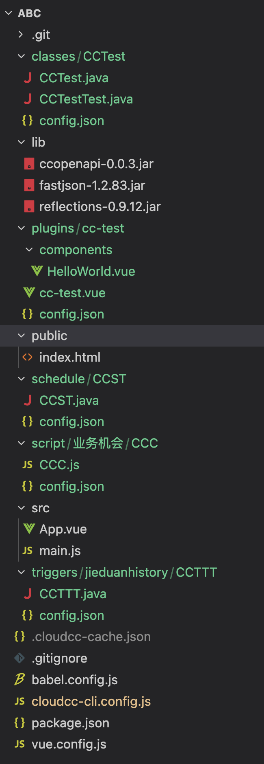This screenshot has width=264, height=764.
Task: Click the jar archive icon for fastjson-1.2.83.jar
Action: (29, 185)
